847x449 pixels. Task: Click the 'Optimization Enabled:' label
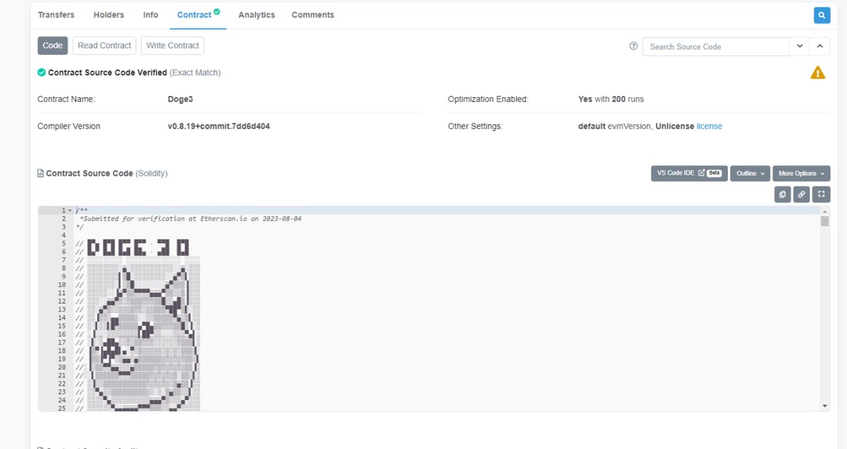click(x=488, y=99)
